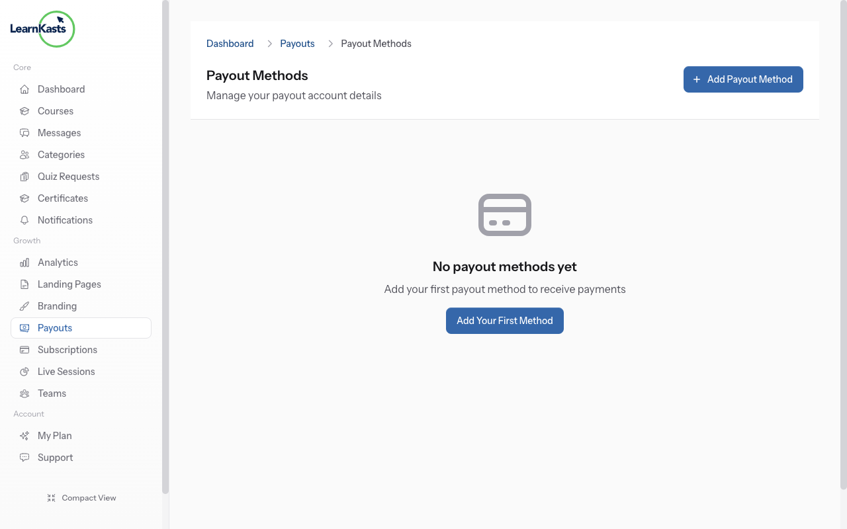Toggle Compact View in the sidebar
Image resolution: width=847 pixels, height=529 pixels.
(81, 497)
